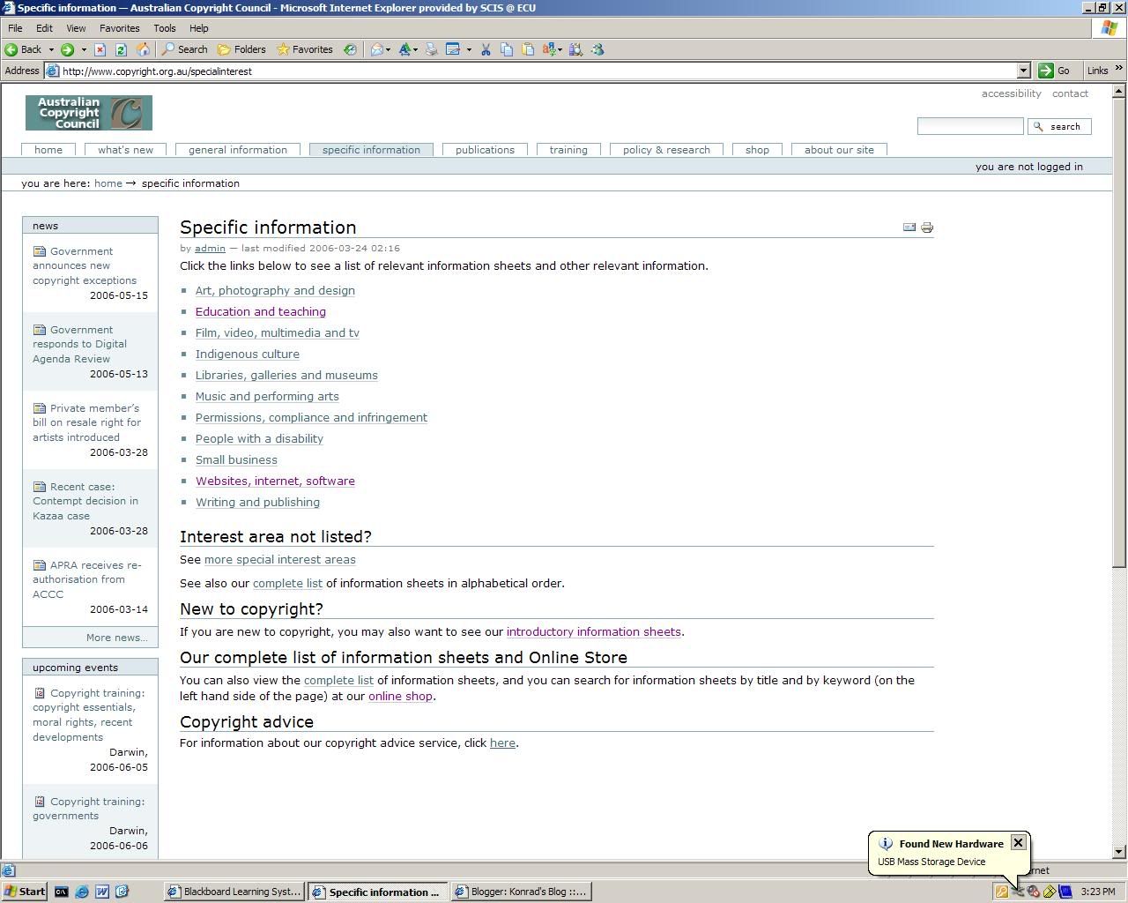Open the Favorites menu in the menu bar
Viewport: 1128px width, 903px height.
click(119, 28)
